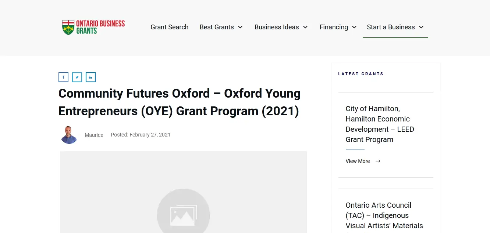Image resolution: width=490 pixels, height=233 pixels.
Task: Click the View More link
Action: coord(358,161)
